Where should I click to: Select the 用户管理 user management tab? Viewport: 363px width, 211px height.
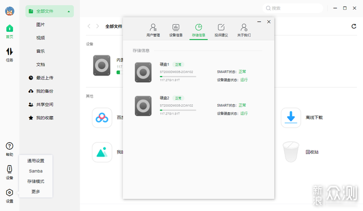[153, 30]
